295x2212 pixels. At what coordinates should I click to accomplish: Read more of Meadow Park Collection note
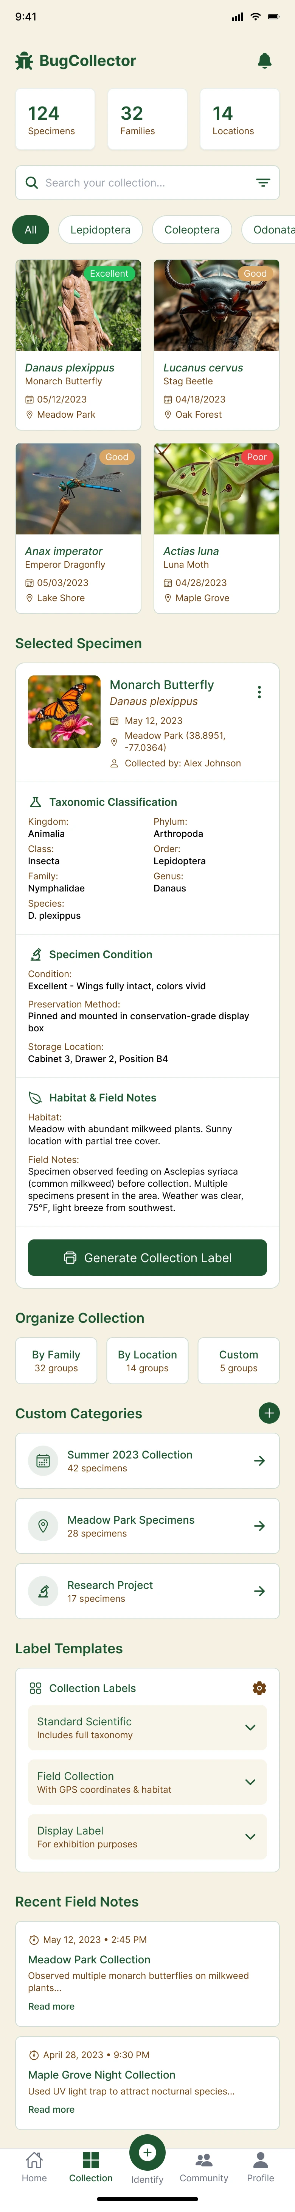(51, 2007)
